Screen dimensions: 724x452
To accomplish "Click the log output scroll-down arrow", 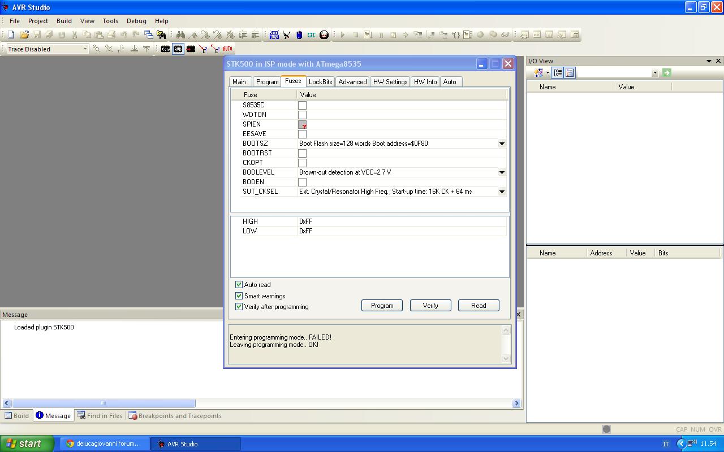I will (506, 358).
